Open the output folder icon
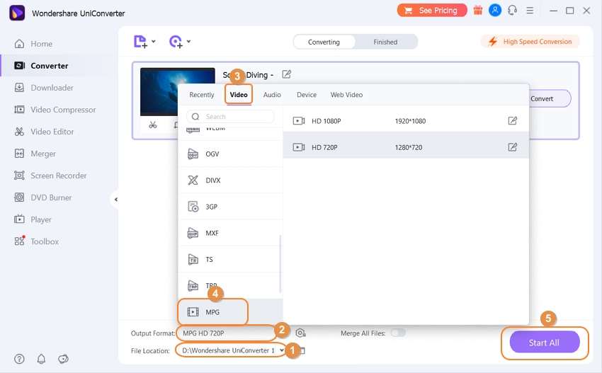602x373 pixels. pos(302,350)
